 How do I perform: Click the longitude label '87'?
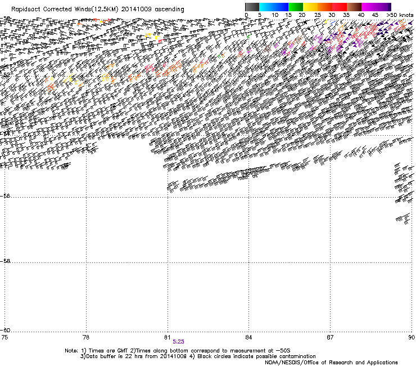click(x=330, y=337)
